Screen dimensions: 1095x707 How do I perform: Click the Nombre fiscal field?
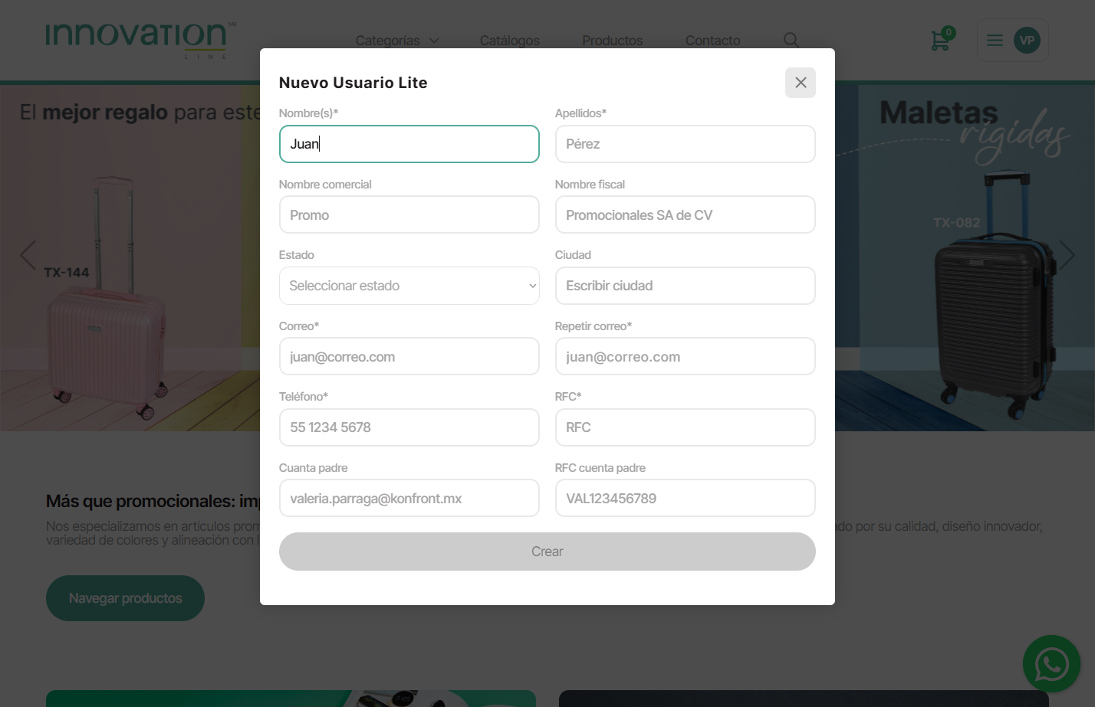(x=686, y=214)
